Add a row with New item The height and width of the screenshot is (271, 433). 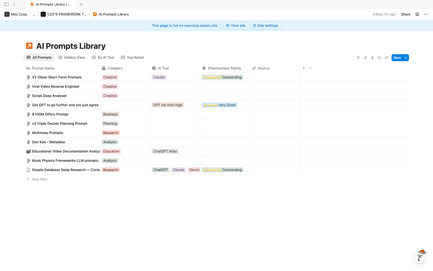(x=37, y=179)
